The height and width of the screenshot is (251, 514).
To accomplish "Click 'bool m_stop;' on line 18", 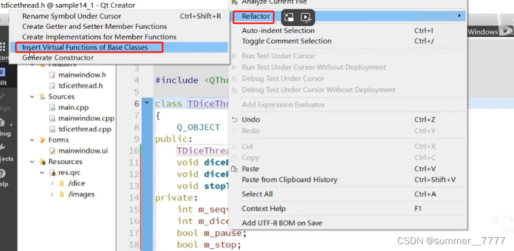I will (x=209, y=245).
